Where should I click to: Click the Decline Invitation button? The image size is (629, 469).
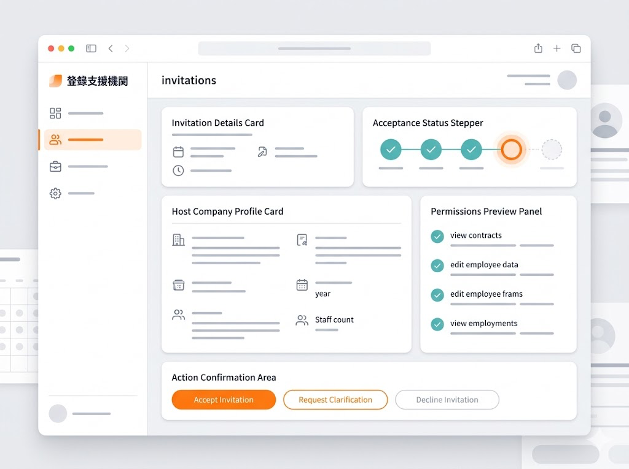[447, 400]
